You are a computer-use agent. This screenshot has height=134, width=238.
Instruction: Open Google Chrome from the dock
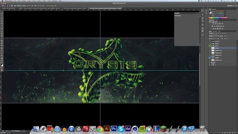coord(100,129)
